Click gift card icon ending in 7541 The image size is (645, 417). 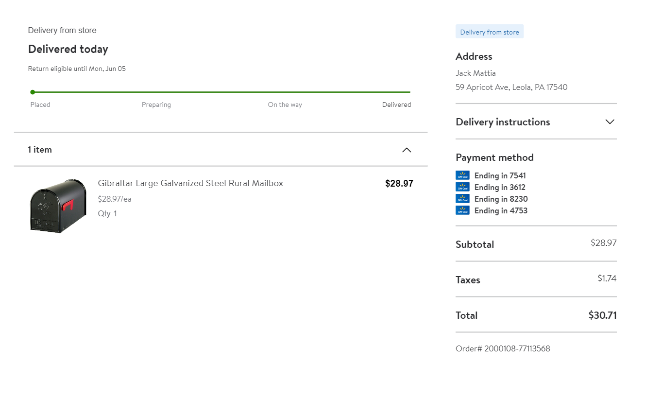tap(462, 175)
